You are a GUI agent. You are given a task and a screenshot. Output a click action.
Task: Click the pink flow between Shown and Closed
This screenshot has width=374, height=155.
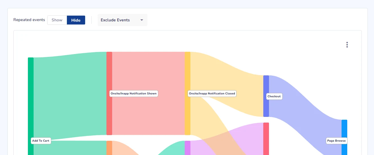[148, 114]
